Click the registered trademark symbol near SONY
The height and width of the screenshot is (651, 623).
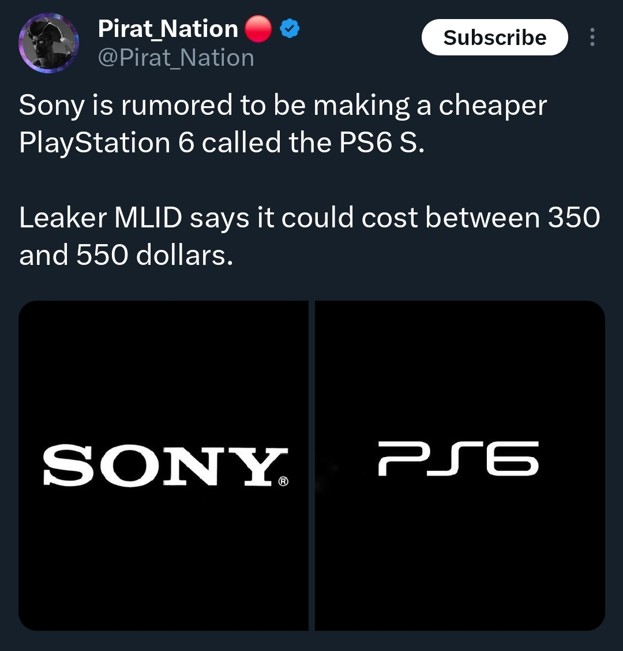point(283,480)
